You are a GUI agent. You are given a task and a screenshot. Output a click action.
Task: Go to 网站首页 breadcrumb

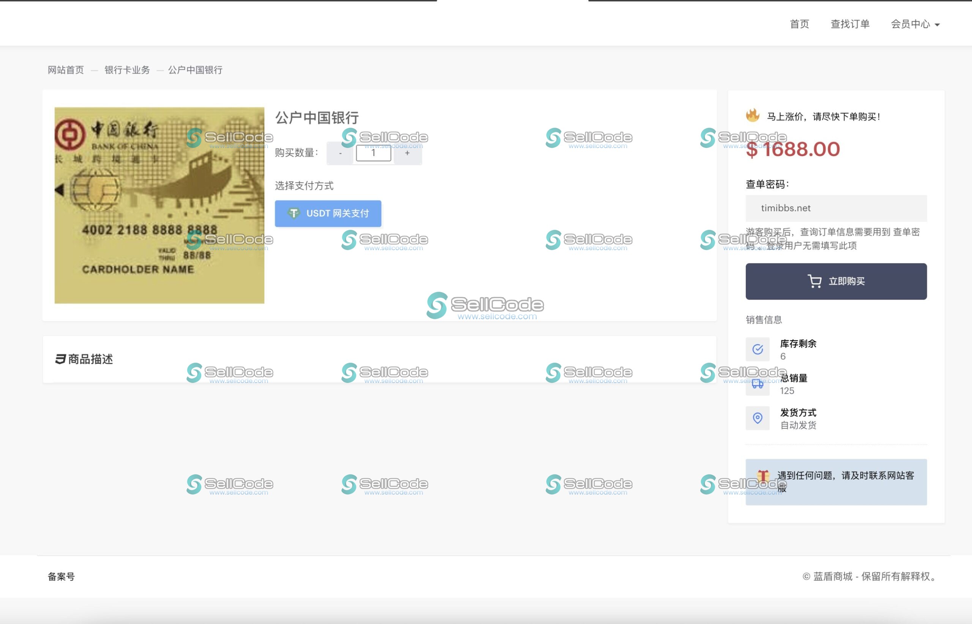pos(66,70)
